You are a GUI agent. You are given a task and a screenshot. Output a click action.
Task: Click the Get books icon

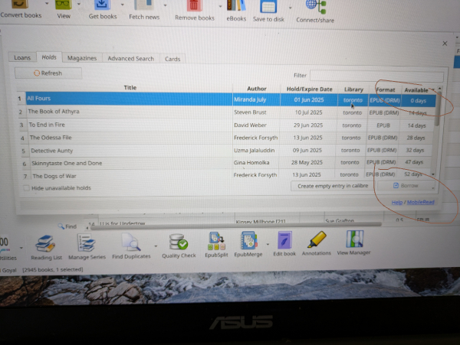pos(102,5)
